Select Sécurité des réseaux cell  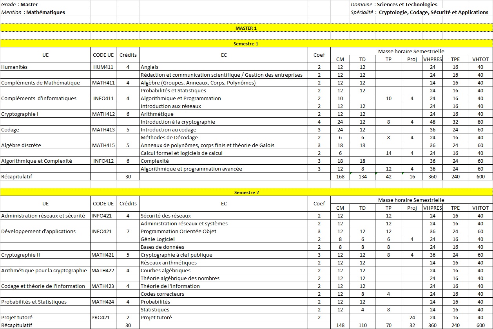(224, 216)
